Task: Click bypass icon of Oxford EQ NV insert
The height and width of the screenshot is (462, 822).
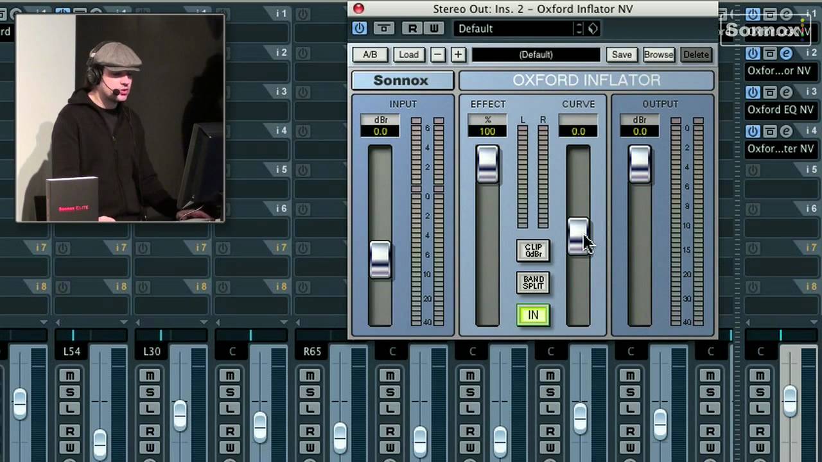Action: [x=770, y=92]
